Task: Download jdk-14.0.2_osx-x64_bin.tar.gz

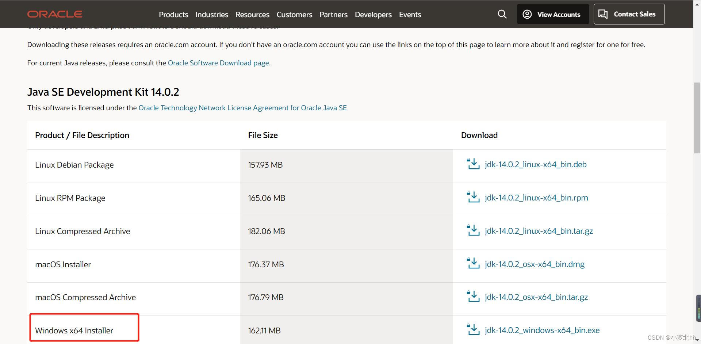Action: click(x=536, y=297)
